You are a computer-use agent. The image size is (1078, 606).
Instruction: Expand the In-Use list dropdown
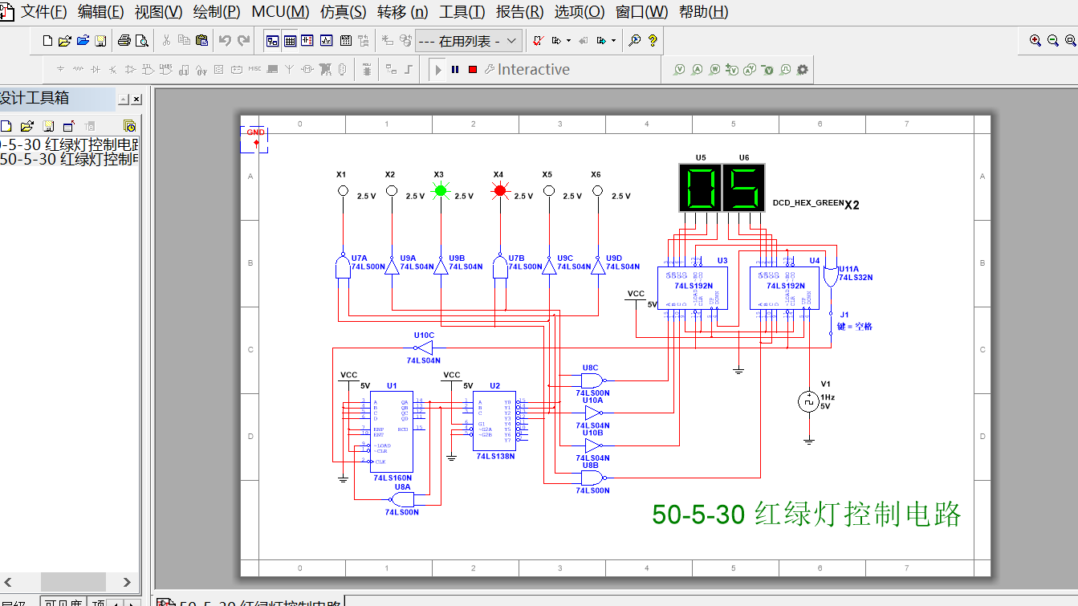512,41
